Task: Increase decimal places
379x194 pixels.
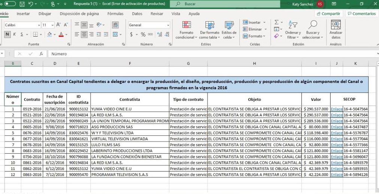Action: click(x=160, y=34)
